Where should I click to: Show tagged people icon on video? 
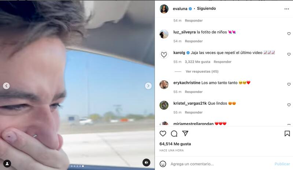coord(7,164)
